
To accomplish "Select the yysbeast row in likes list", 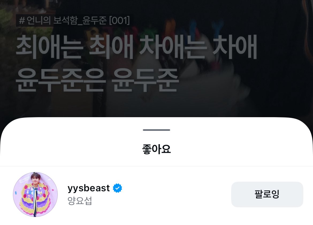I will pos(156,195).
